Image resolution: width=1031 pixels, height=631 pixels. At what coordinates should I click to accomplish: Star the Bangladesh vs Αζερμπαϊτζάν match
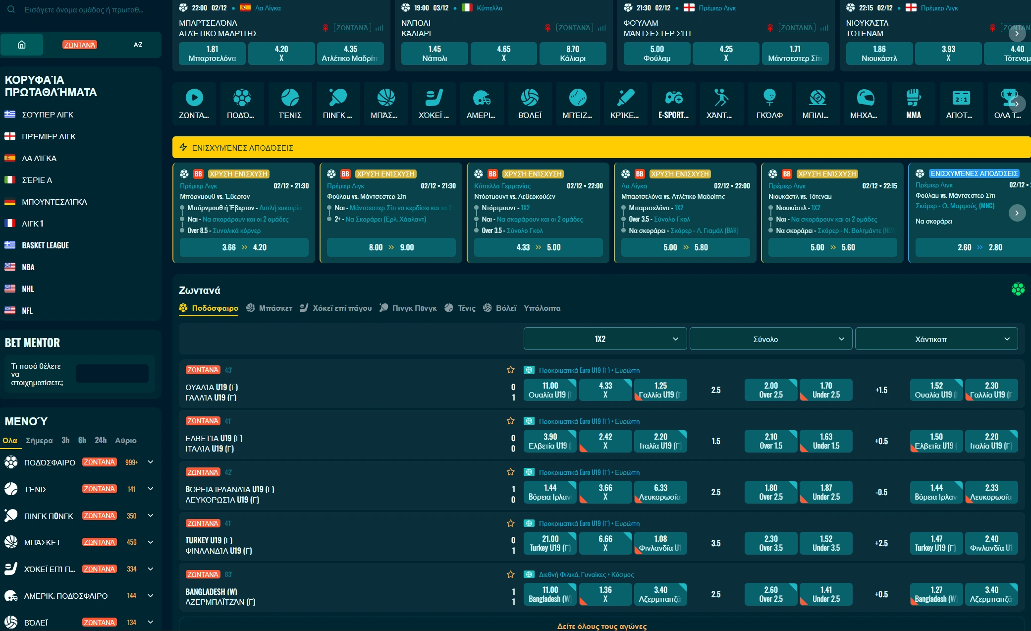(x=510, y=574)
